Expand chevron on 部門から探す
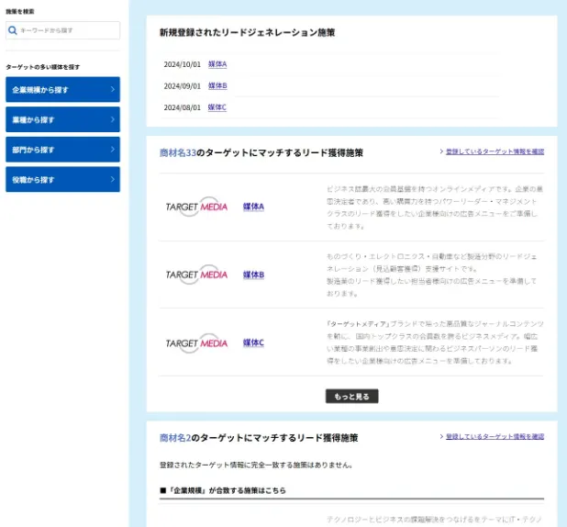 coord(113,149)
